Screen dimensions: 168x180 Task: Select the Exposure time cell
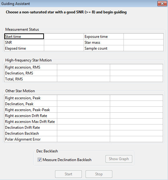[104, 36]
